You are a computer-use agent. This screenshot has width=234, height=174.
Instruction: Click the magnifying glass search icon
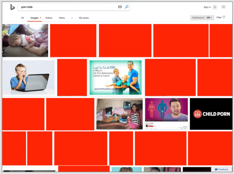coord(126,7)
